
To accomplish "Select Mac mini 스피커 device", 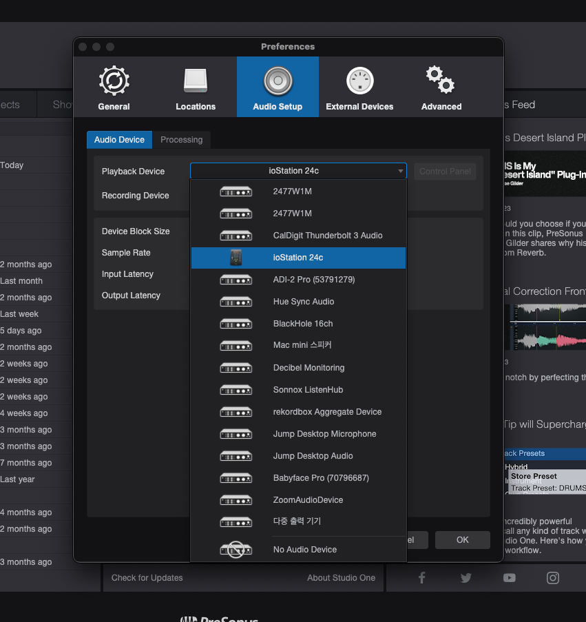I will click(x=298, y=346).
